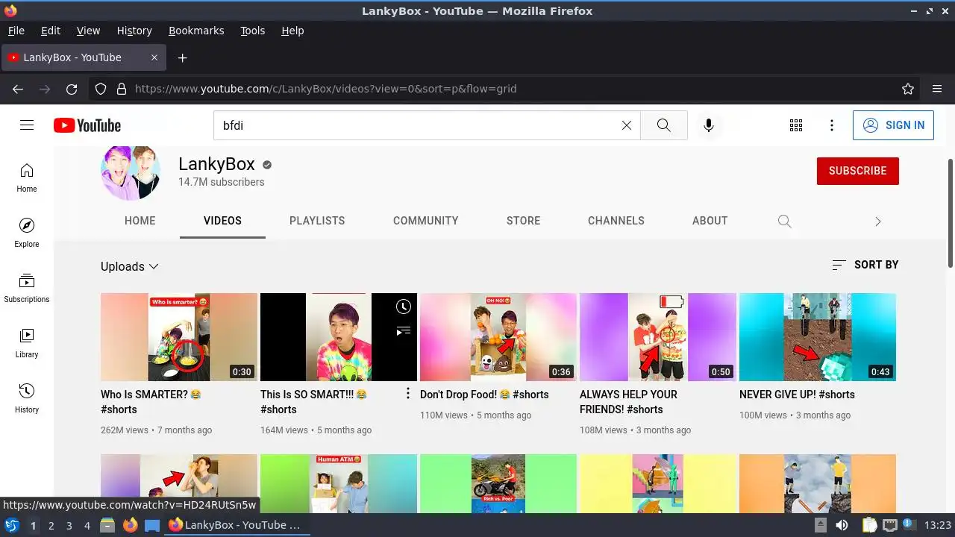955x537 pixels.
Task: Open the YouTube guide hamburger menu
Action: point(27,125)
